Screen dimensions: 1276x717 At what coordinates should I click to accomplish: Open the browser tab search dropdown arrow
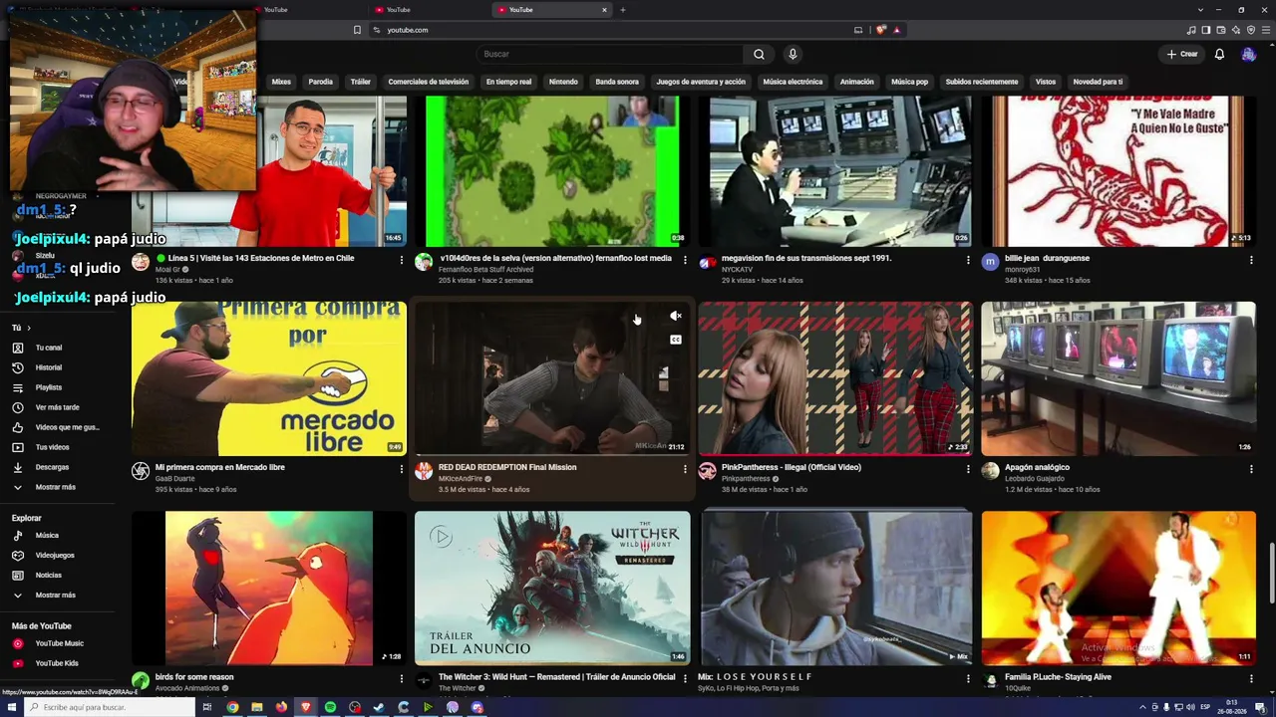click(x=1200, y=10)
